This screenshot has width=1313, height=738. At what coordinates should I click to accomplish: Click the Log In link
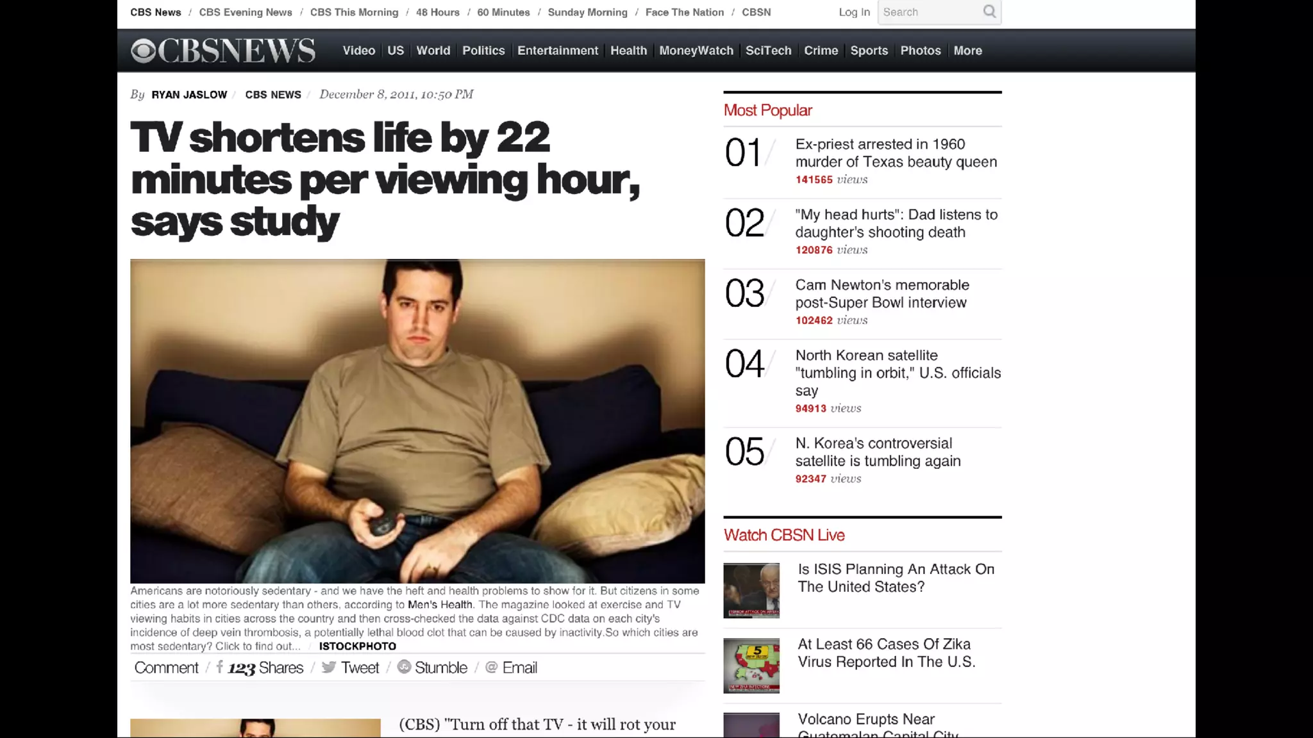pyautogui.click(x=854, y=12)
